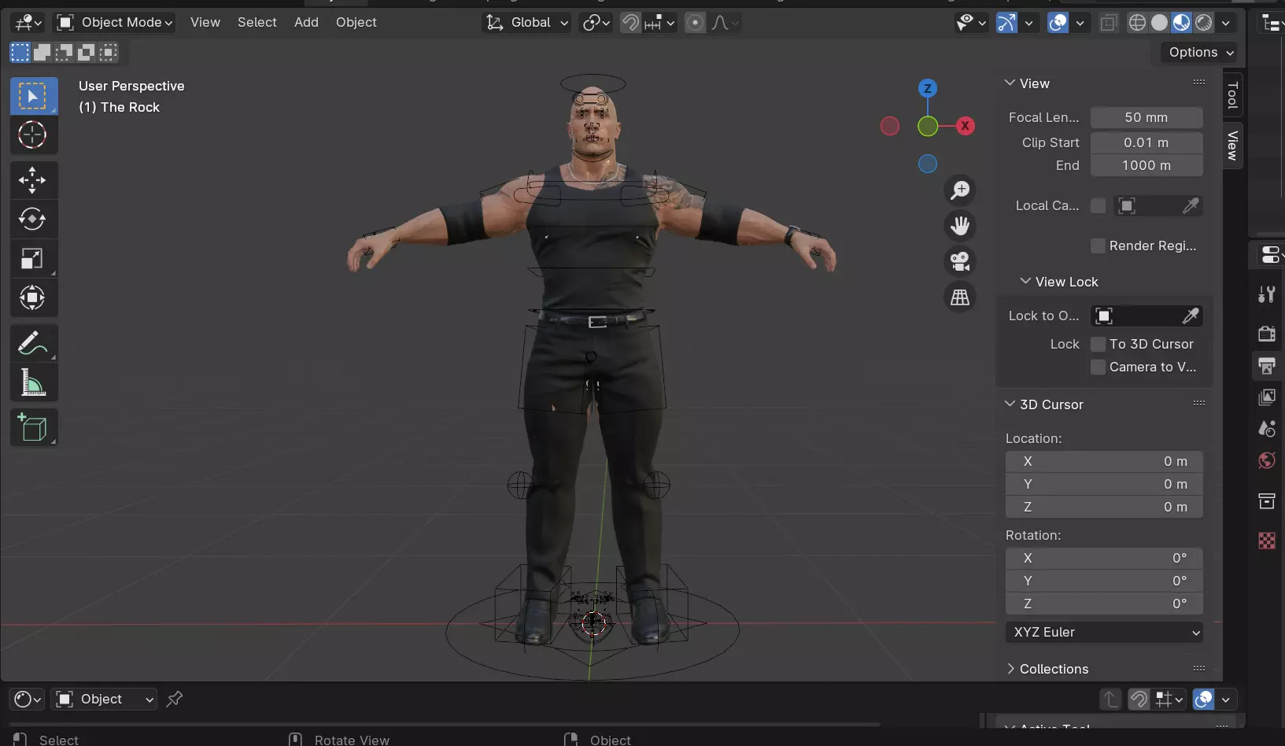The height and width of the screenshot is (746, 1285).
Task: Open the bottom Object context dropdown
Action: (x=104, y=699)
